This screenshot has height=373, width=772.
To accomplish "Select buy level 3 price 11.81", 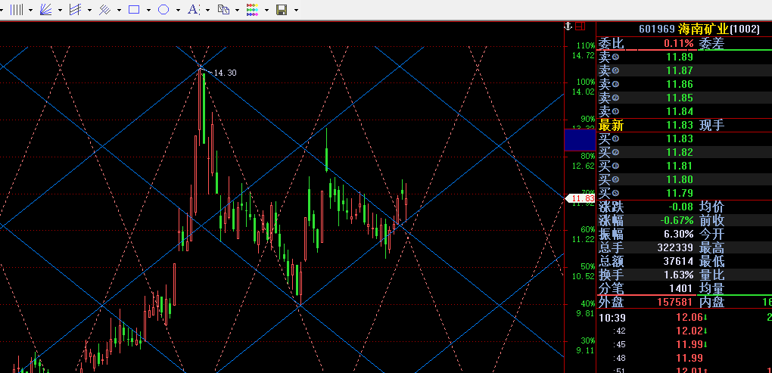I will 680,166.
